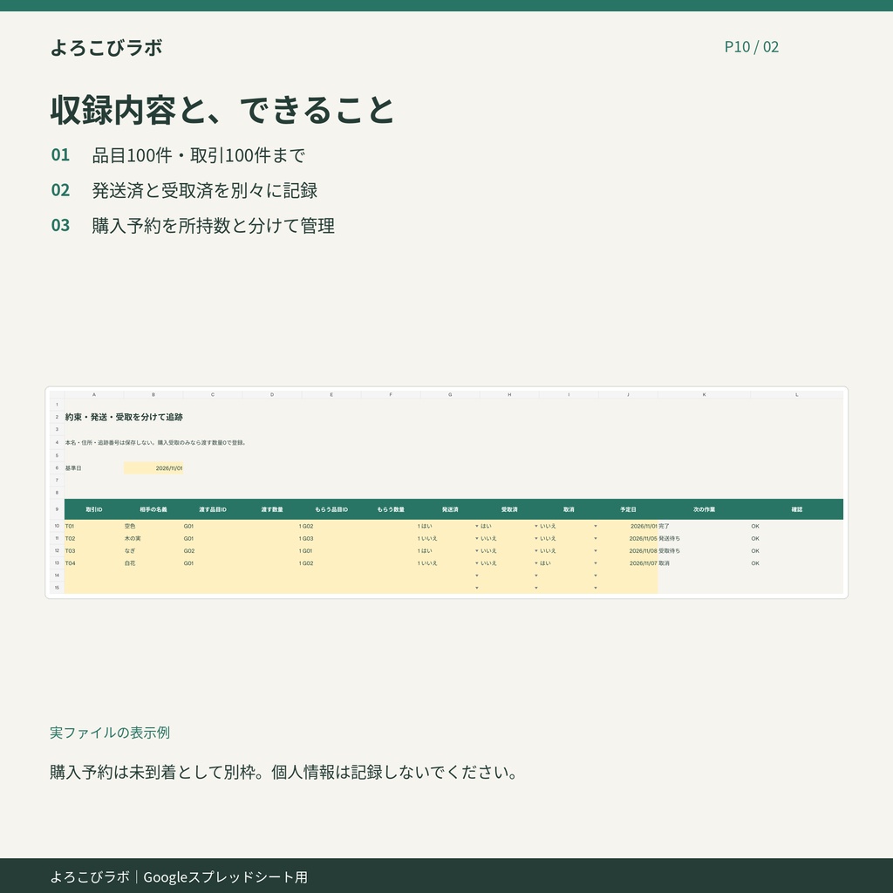The height and width of the screenshot is (893, 893).
Task: Select the 完了 status cell
Action: [x=704, y=526]
